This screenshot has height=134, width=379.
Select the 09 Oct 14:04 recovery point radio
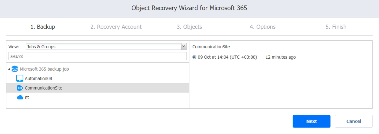[194, 57]
